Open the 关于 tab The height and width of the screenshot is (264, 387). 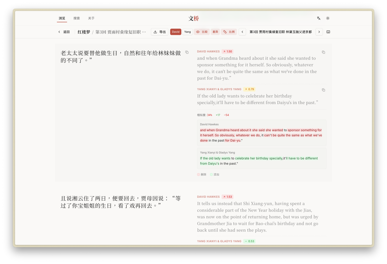[x=91, y=18]
